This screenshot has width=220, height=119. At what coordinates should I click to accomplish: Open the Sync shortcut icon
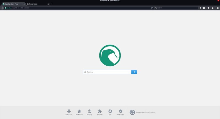[110, 111]
